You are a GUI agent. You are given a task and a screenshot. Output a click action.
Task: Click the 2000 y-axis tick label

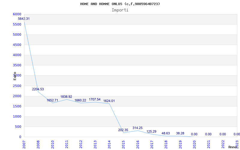point(17,96)
